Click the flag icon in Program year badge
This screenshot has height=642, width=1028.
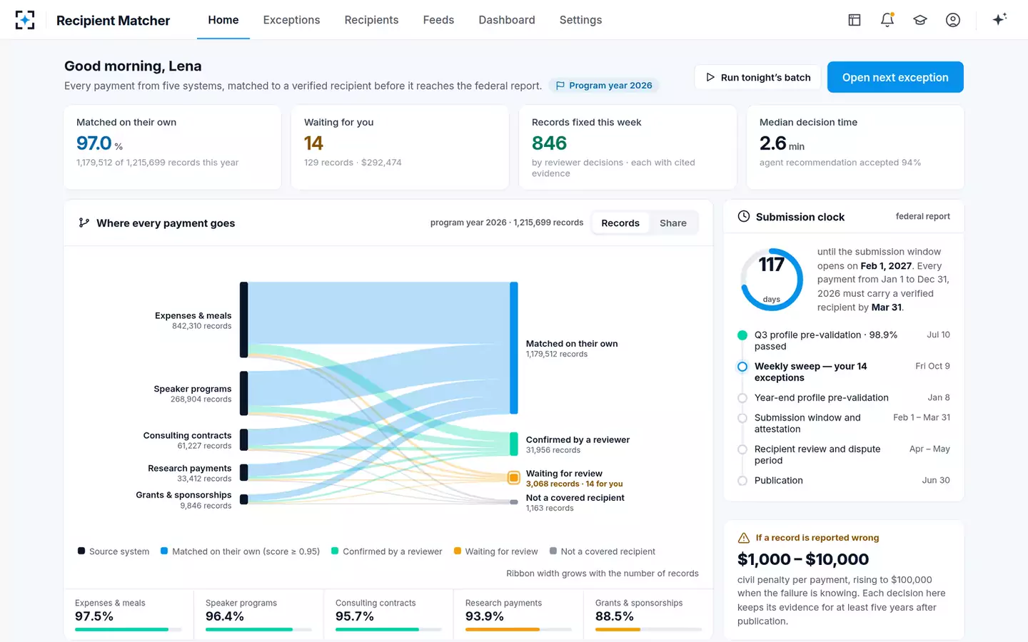coord(560,86)
